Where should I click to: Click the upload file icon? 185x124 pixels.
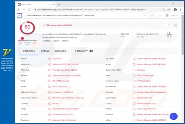pos(160,15)
